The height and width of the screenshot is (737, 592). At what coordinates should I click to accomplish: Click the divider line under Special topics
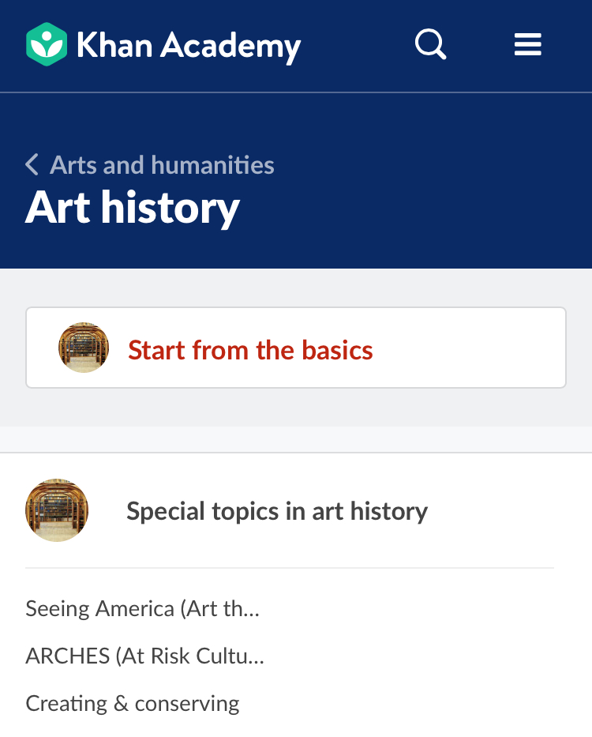point(290,568)
